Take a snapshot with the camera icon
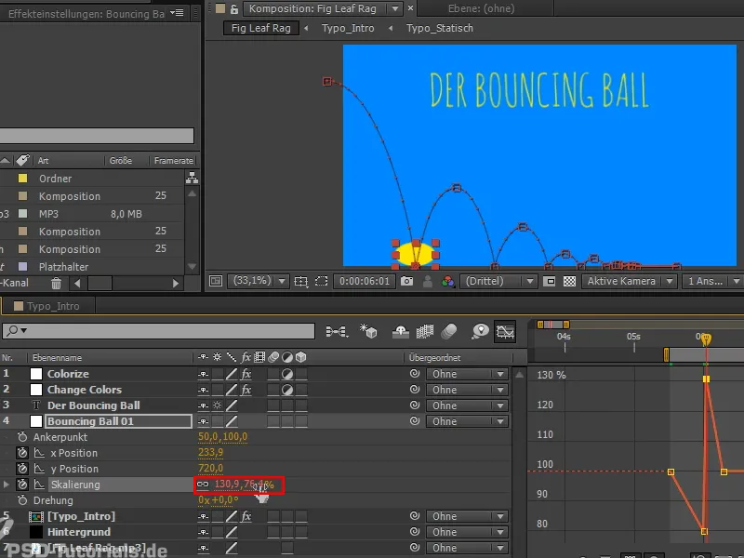Viewport: 744px width, 558px height. coord(405,281)
